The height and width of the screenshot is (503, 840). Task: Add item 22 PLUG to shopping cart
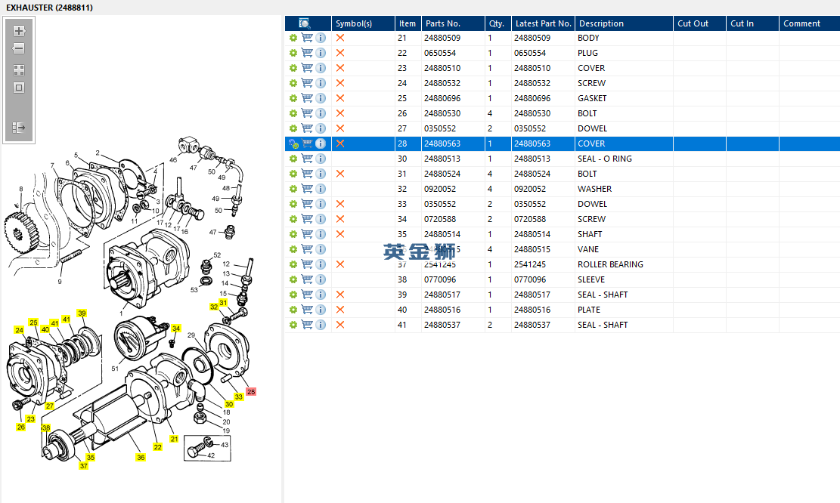(307, 53)
